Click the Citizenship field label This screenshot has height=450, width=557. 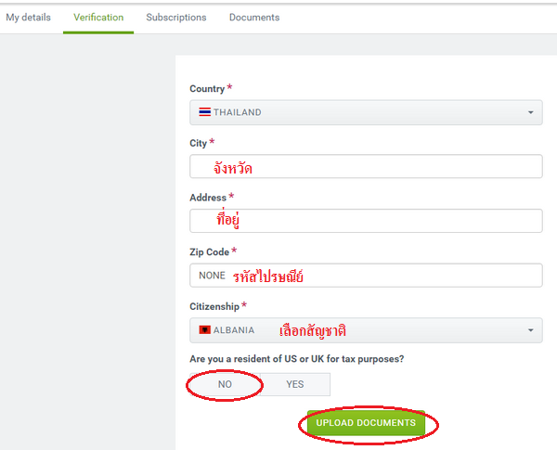[214, 306]
